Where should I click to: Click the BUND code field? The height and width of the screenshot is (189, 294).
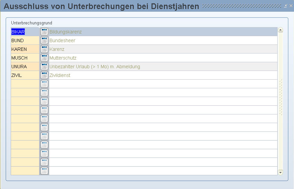point(25,40)
